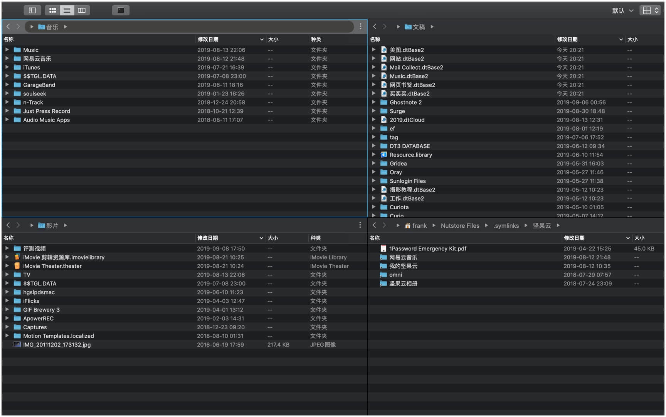
Task: Sort 音乐 pane by 种类 column
Action: tap(338, 39)
